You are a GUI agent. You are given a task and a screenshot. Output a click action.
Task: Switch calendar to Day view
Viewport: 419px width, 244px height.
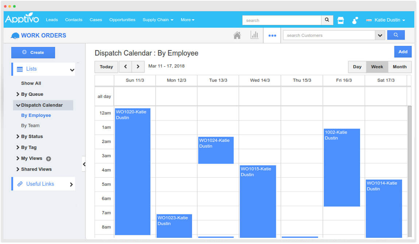pyautogui.click(x=357, y=67)
